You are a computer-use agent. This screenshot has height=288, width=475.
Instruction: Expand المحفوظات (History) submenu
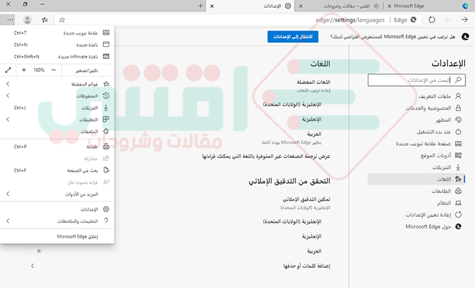(57, 96)
